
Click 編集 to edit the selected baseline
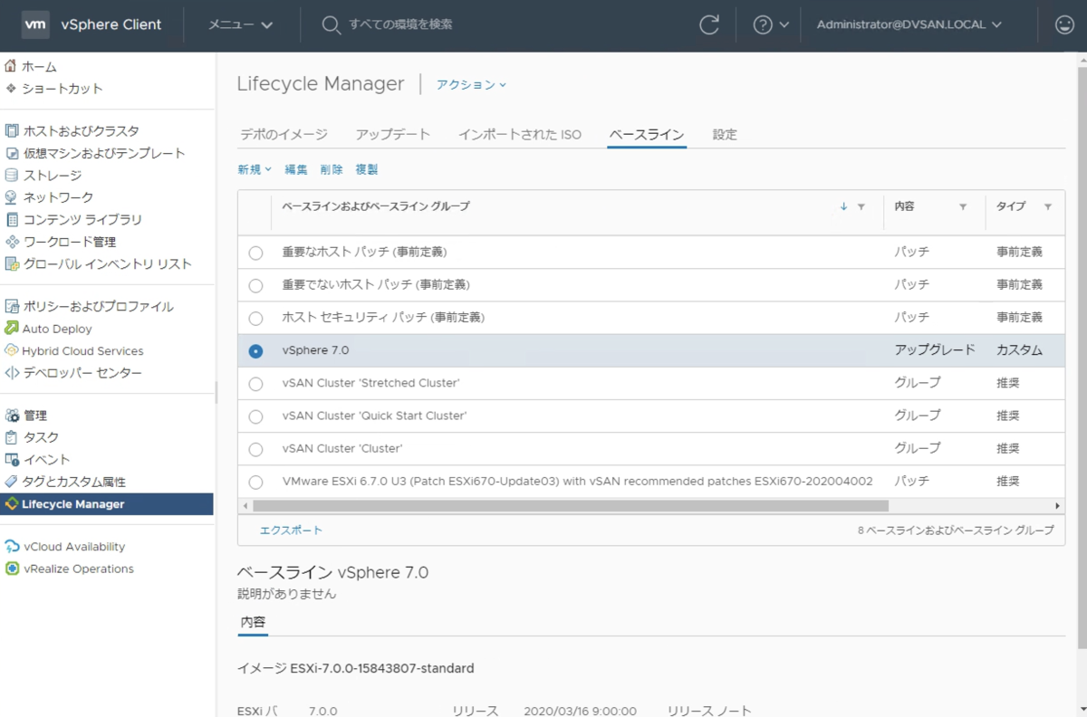click(295, 168)
